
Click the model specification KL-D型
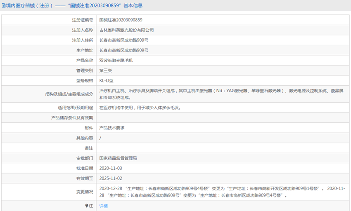(107, 80)
